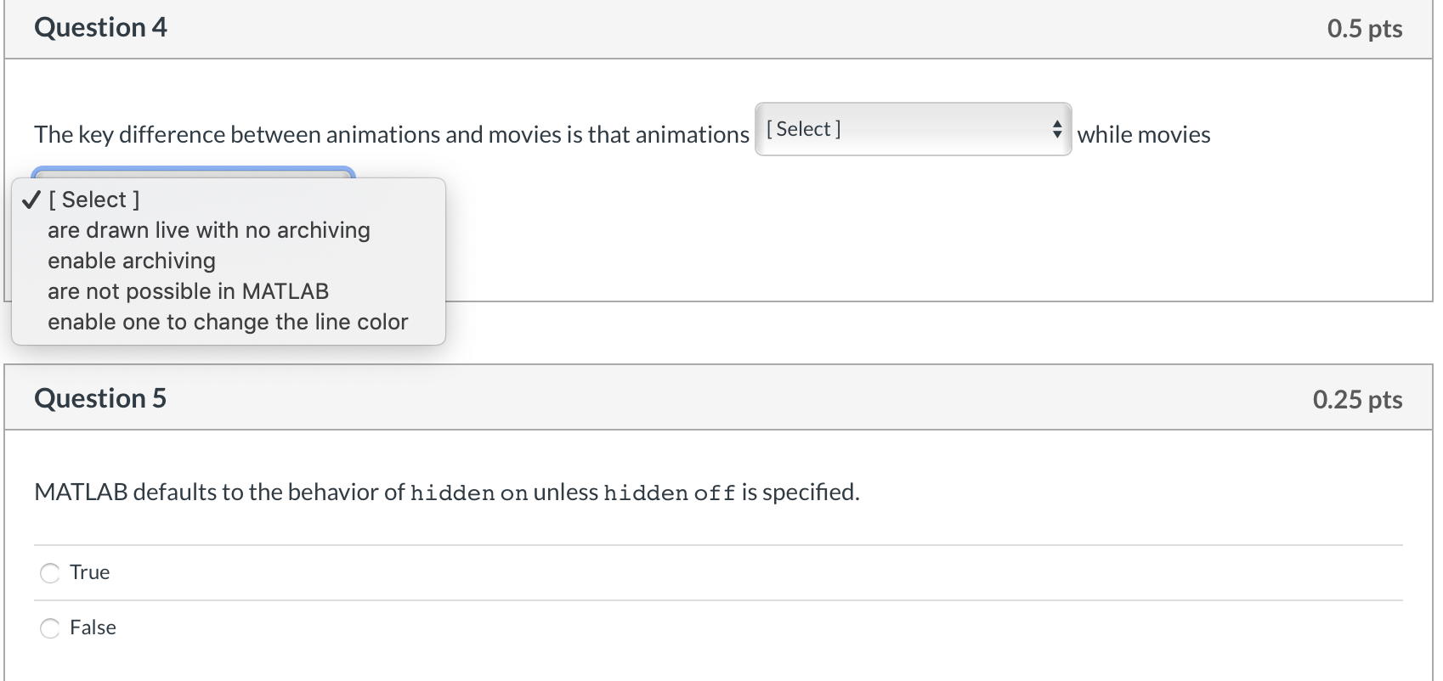The image size is (1443, 681).
Task: Click the "while movies" text
Action: click(1143, 135)
